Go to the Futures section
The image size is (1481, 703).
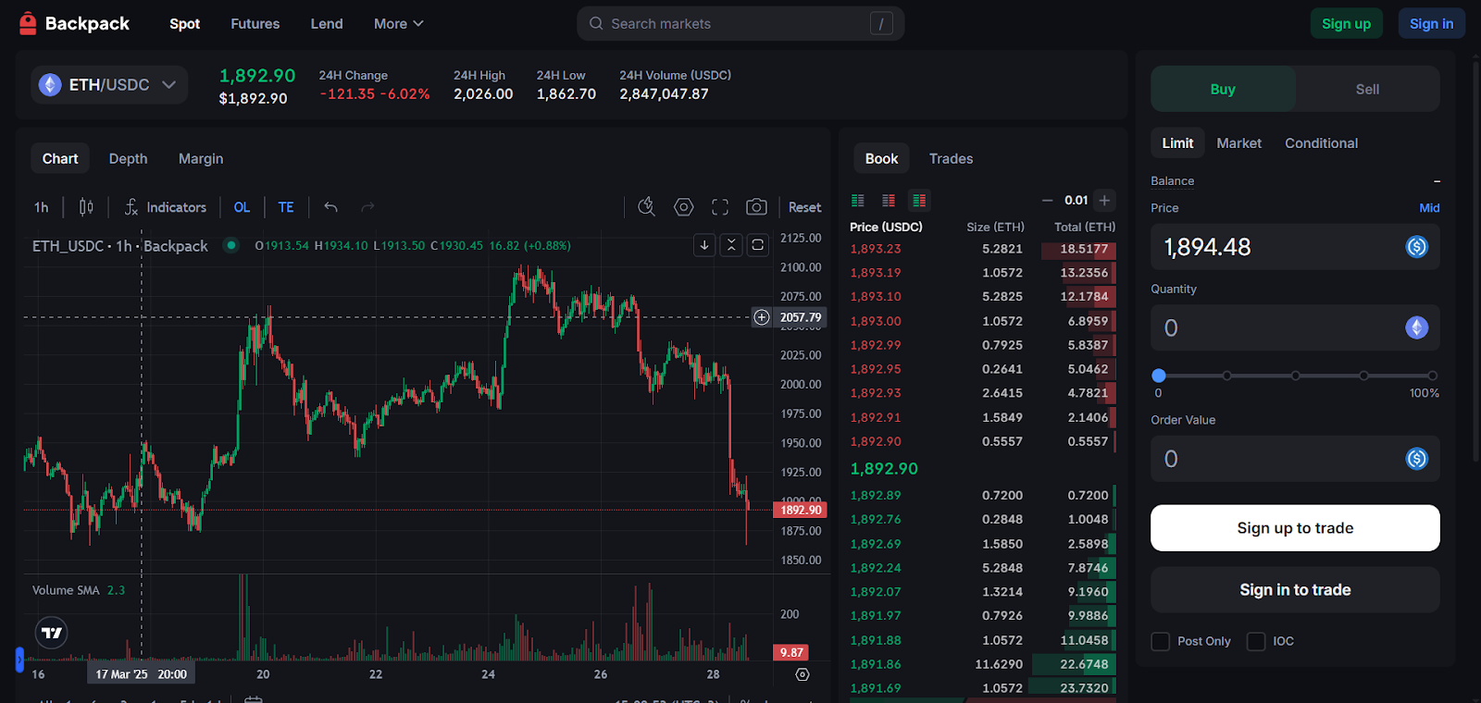pos(255,24)
